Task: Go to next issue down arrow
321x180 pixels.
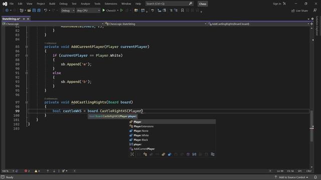Action: pyautogui.click(x=54, y=171)
